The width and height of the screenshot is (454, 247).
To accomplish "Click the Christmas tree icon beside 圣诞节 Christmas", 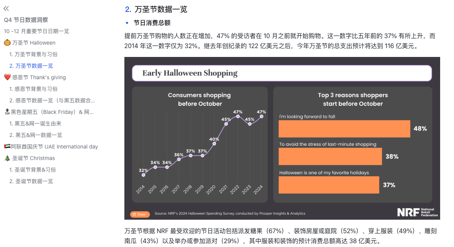I will 7,158.
